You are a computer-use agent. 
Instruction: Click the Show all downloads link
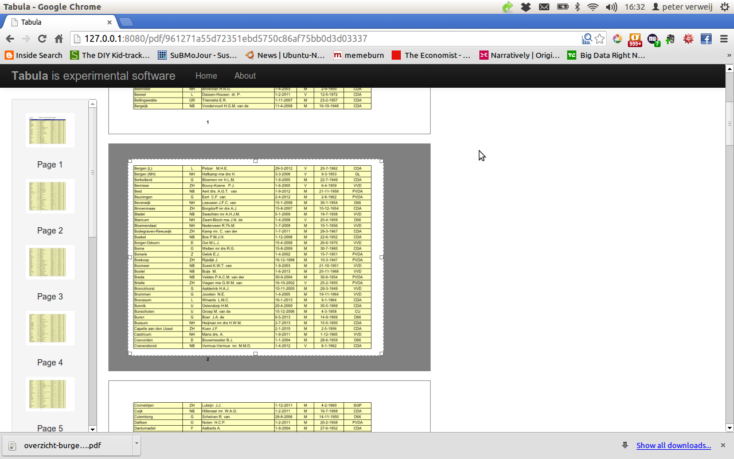click(674, 445)
